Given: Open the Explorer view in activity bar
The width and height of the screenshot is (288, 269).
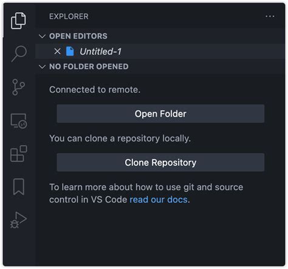Looking at the screenshot, I should (18, 21).
